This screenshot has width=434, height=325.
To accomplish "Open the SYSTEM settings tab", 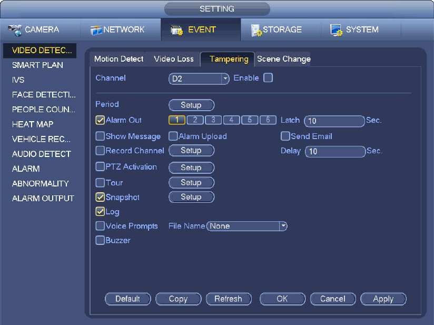I will [361, 29].
